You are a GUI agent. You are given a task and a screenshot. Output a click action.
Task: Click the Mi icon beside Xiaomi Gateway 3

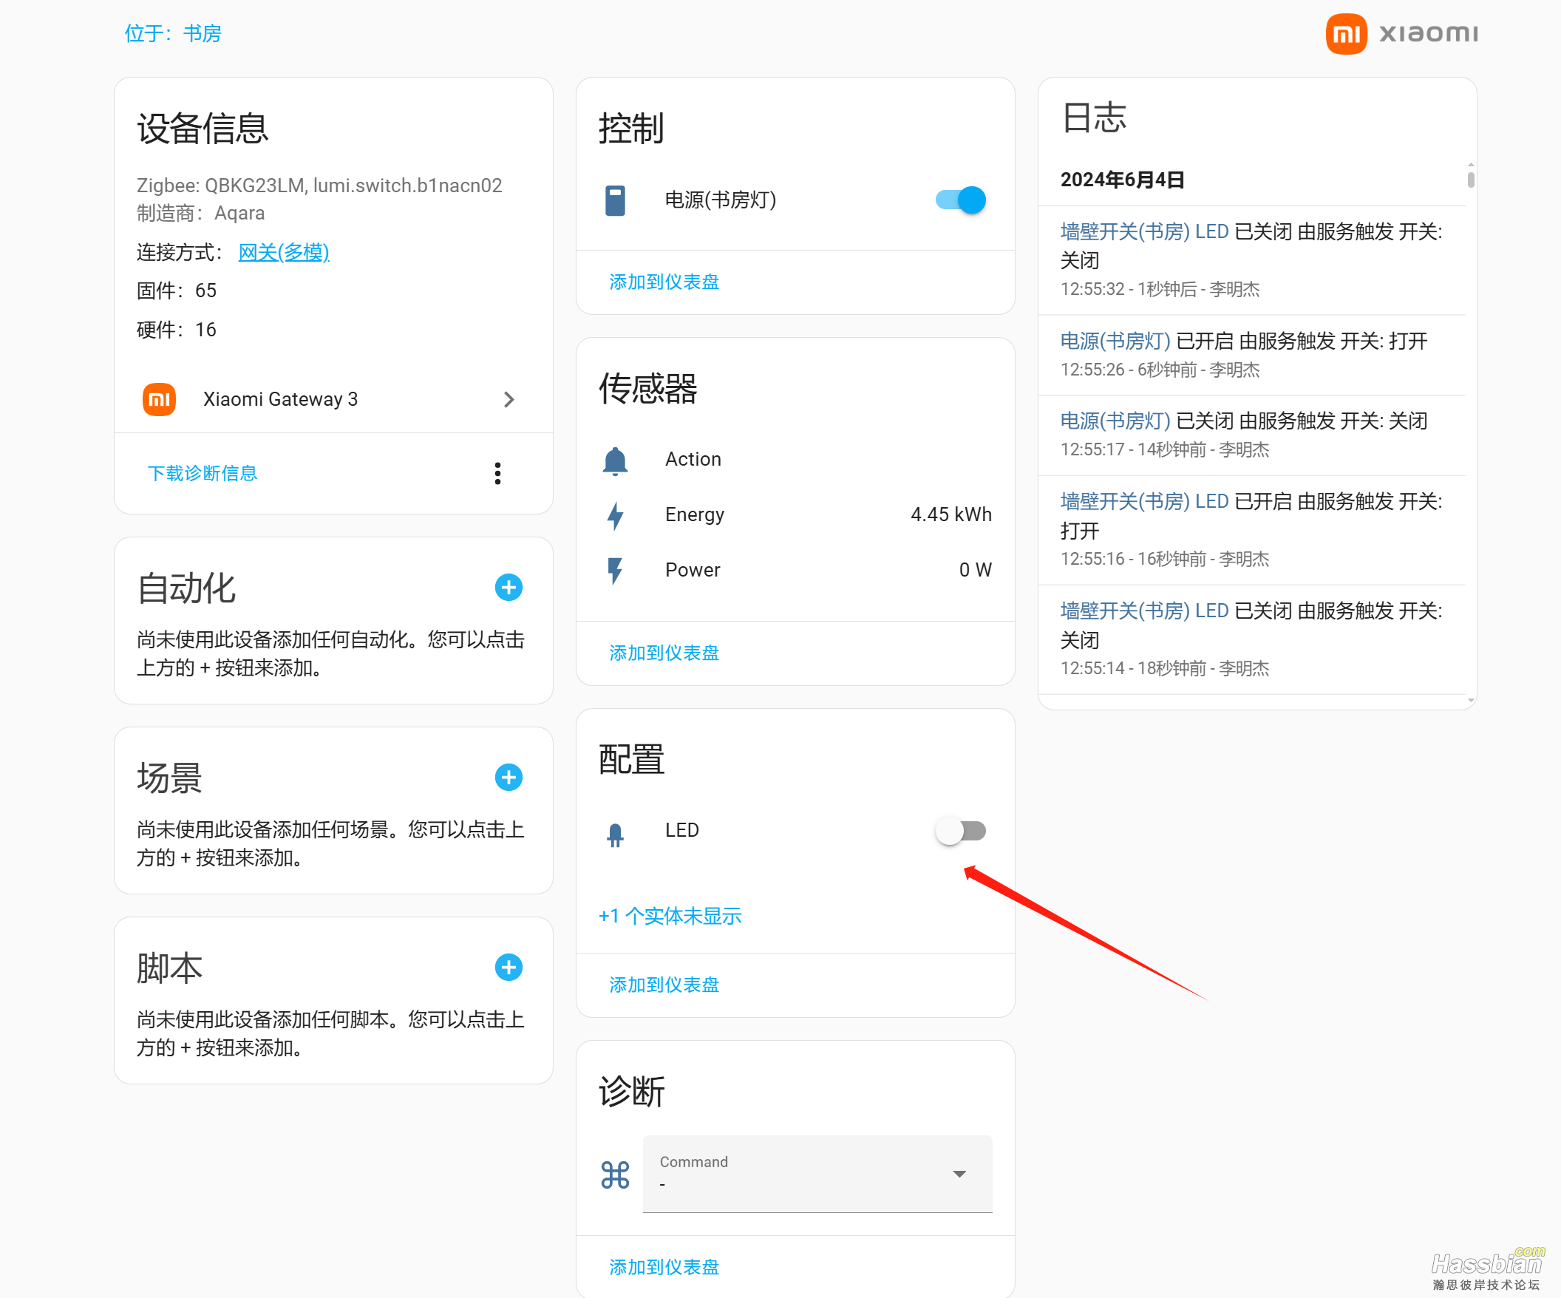[x=159, y=399]
